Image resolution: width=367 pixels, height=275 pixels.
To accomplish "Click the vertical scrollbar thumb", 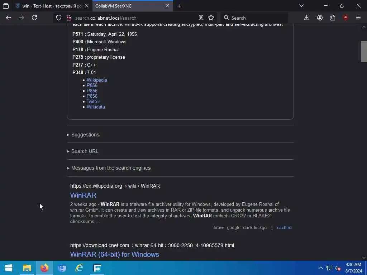I will point(364,52).
